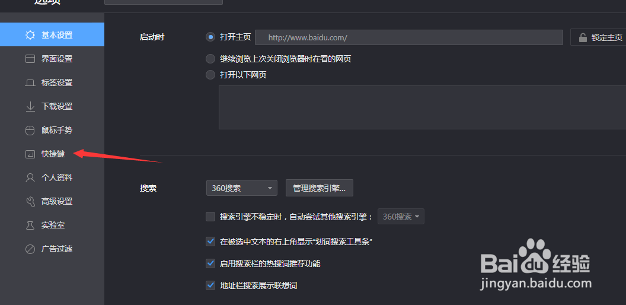Select the 打开主页 startup radio button
Viewport: 626px width, 305px height.
[210, 37]
